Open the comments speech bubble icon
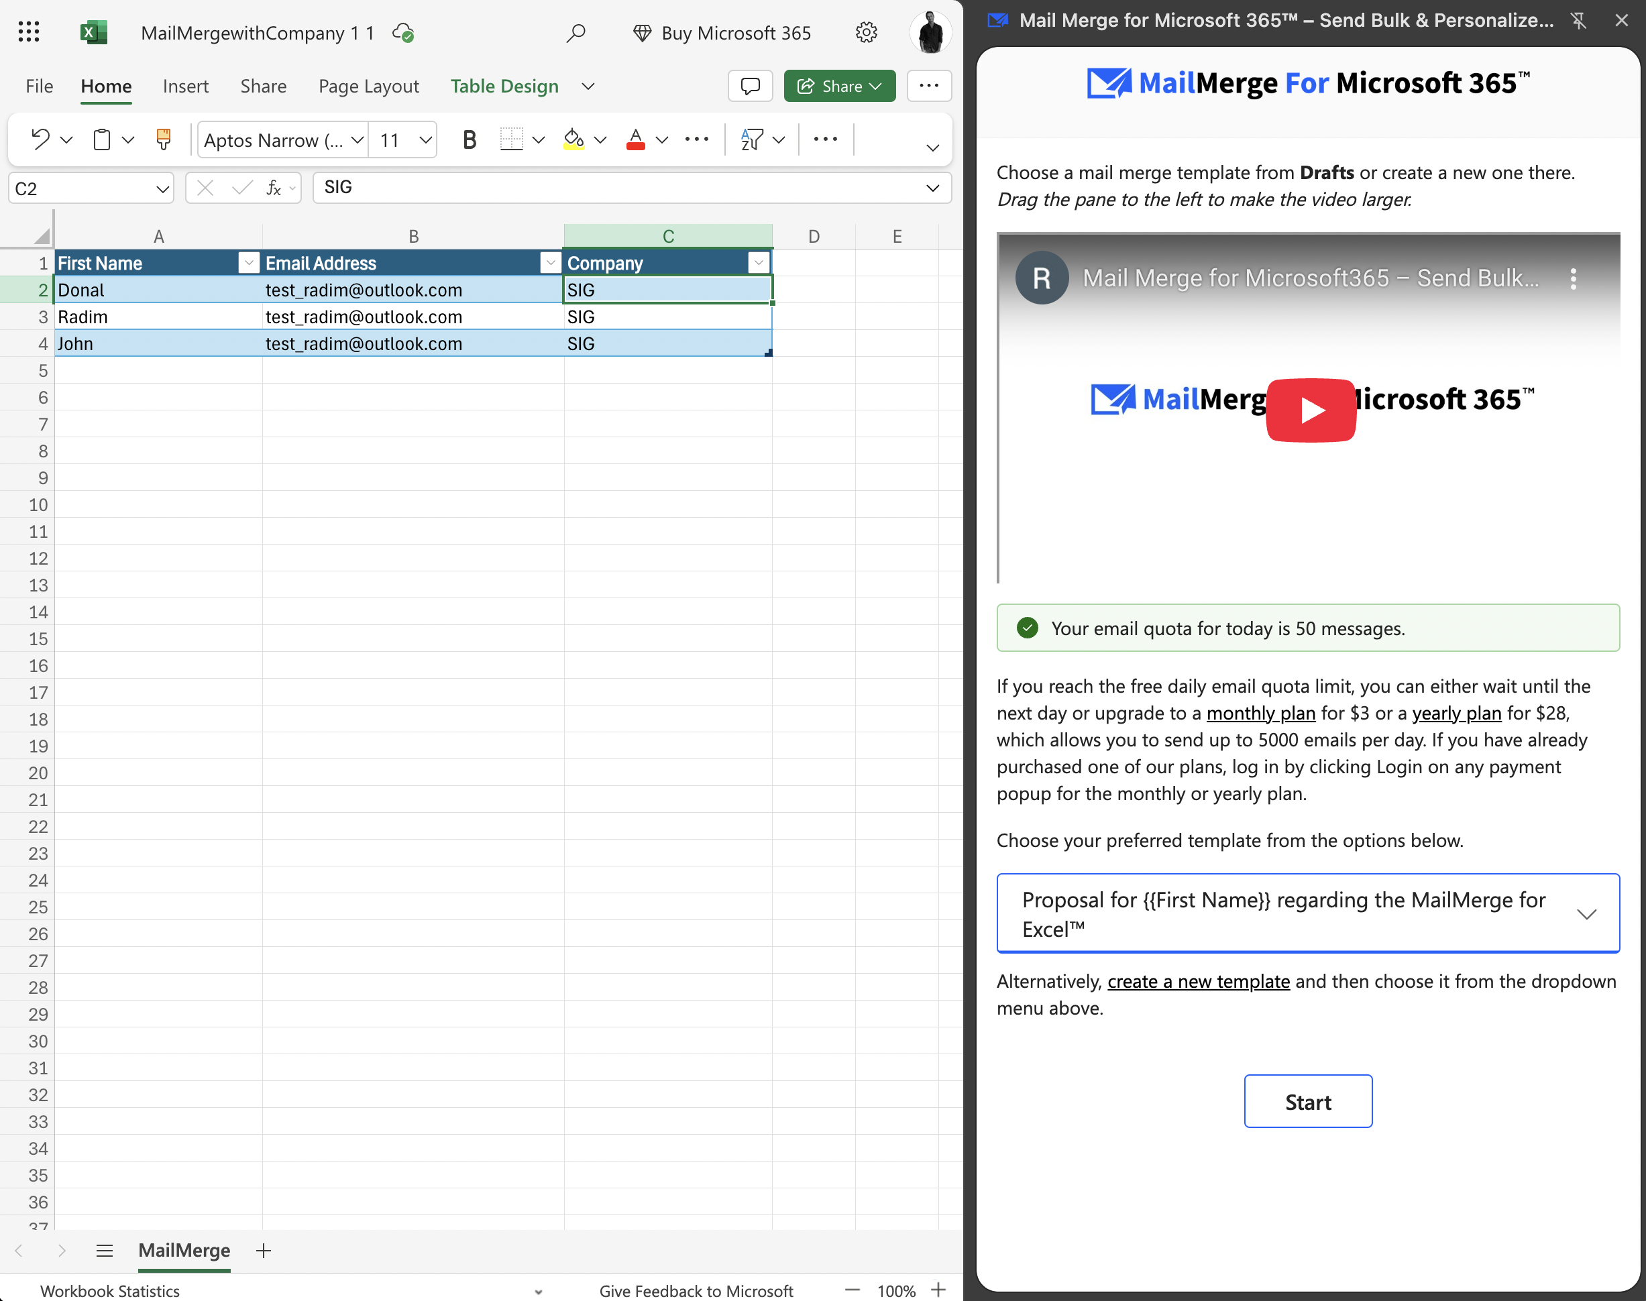Viewport: 1646px width, 1301px height. 751,86
